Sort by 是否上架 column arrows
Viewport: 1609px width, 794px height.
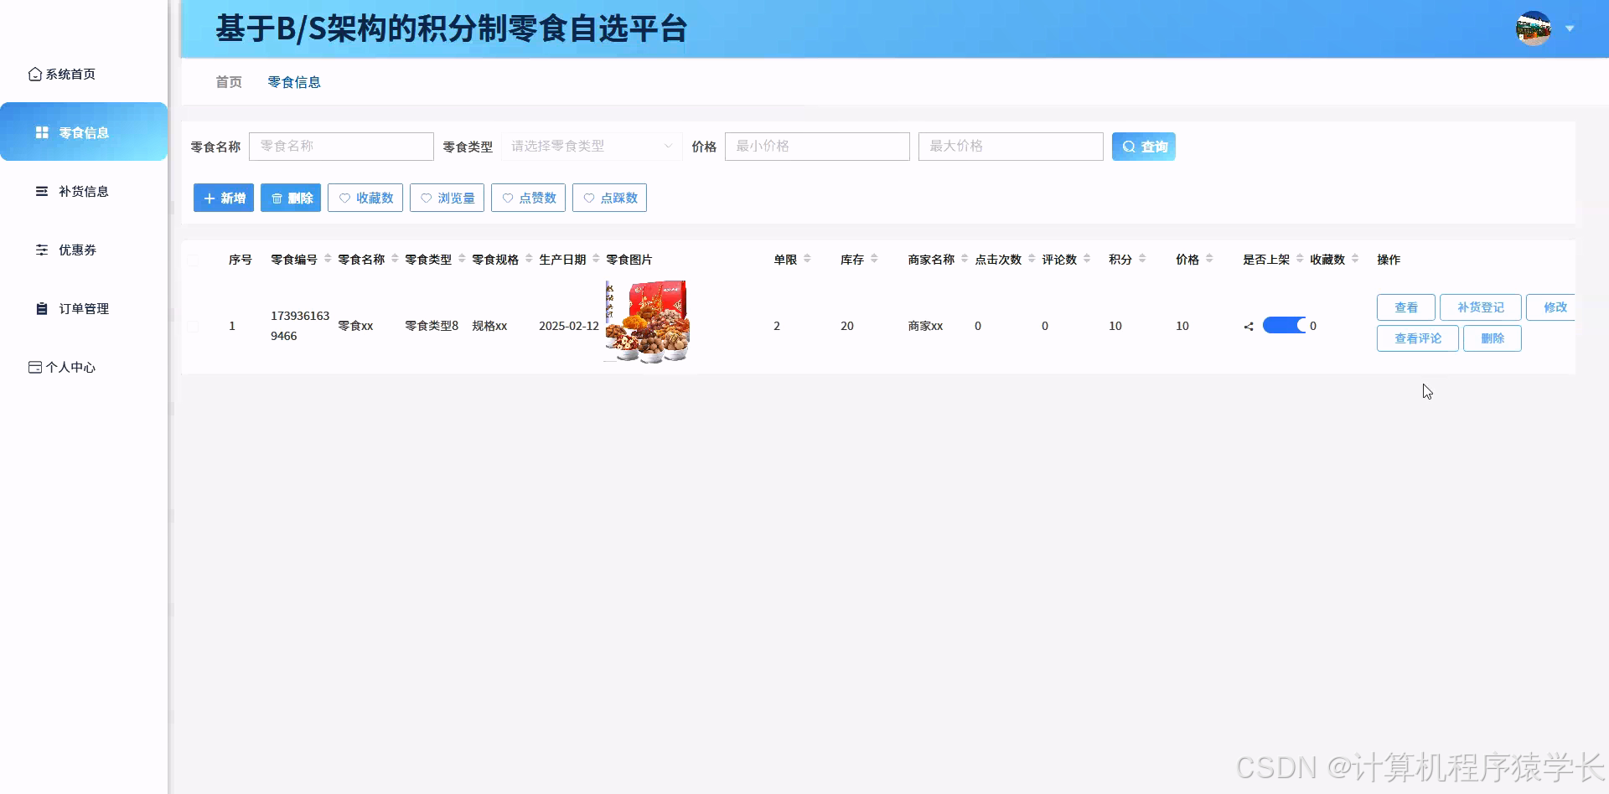click(x=1300, y=259)
